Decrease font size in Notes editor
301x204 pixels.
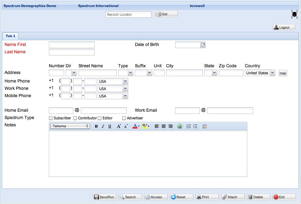click(x=126, y=126)
